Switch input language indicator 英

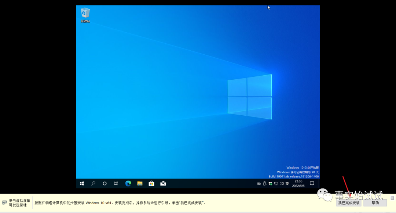tap(287, 184)
